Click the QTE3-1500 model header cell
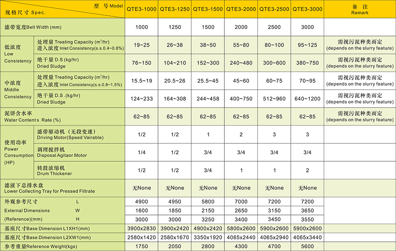Image resolution: width=396 pixels, height=251 pixels. (x=208, y=9)
